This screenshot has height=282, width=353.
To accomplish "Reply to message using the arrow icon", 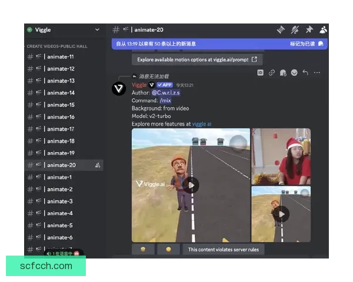I will click(305, 73).
